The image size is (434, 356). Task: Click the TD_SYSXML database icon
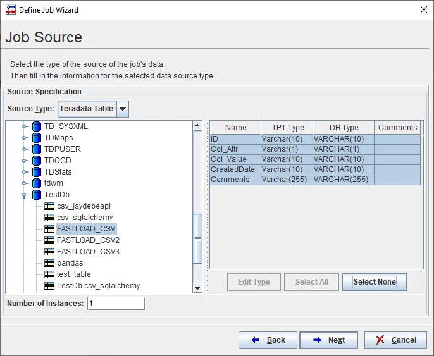36,126
